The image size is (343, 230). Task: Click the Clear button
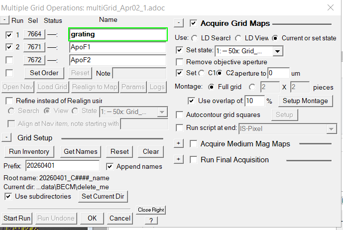(x=151, y=152)
